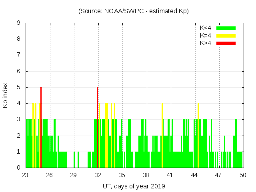The image size is (256, 192).
Task: Click the x-axis tick label 29
Action: (x=74, y=175)
